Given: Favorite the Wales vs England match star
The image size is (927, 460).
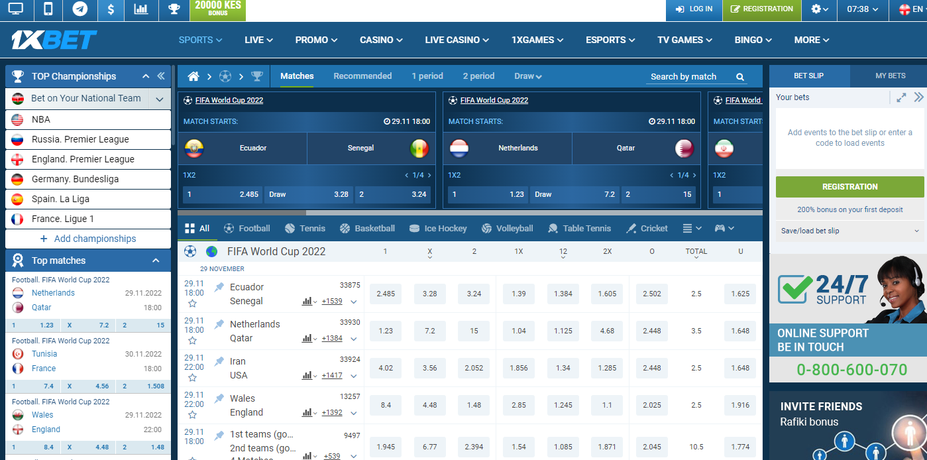Looking at the screenshot, I should click(192, 415).
